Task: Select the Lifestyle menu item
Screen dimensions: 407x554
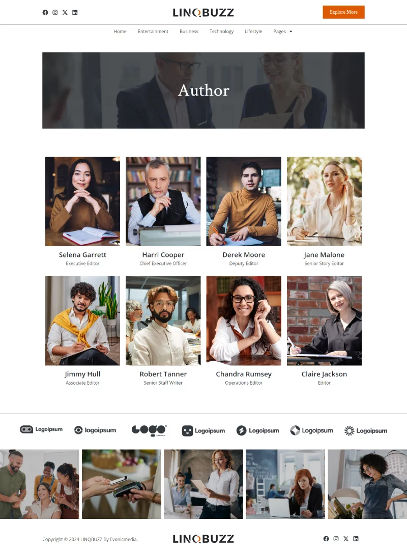Action: click(x=253, y=32)
